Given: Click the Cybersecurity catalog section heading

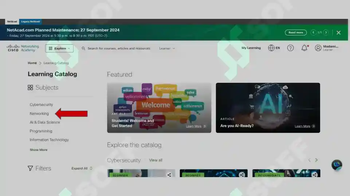Looking at the screenshot, I should pos(124,160).
